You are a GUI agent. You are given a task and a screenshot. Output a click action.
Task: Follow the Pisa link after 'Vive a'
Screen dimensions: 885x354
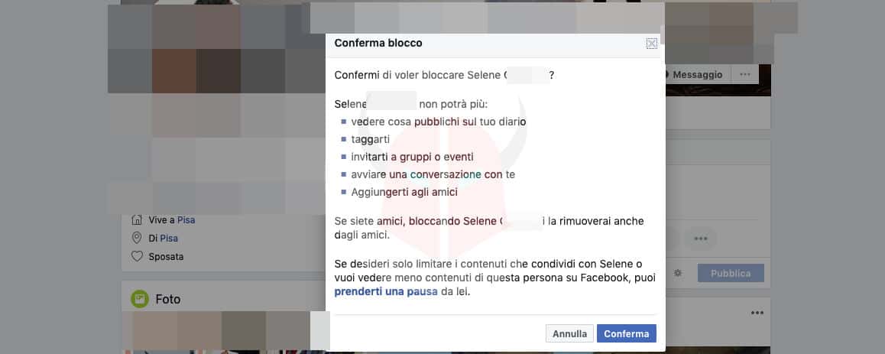pyautogui.click(x=186, y=219)
